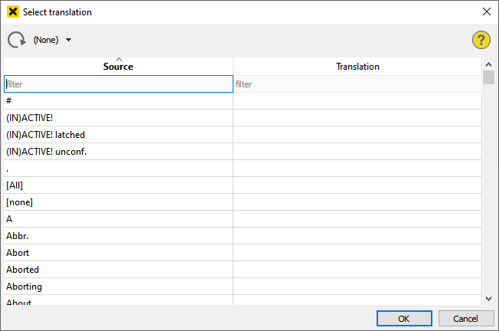Image resolution: width=499 pixels, height=331 pixels.
Task: Click the yellow X application icon
Action: click(x=13, y=11)
